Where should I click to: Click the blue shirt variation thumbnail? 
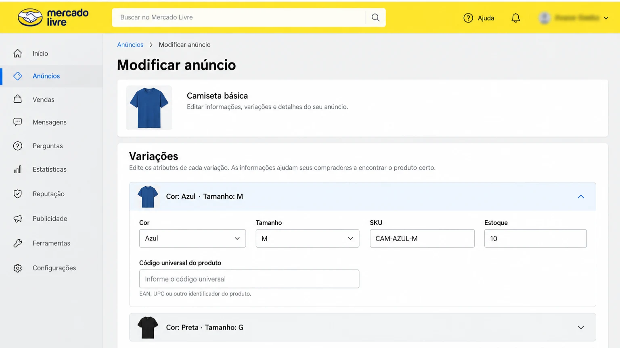point(148,197)
